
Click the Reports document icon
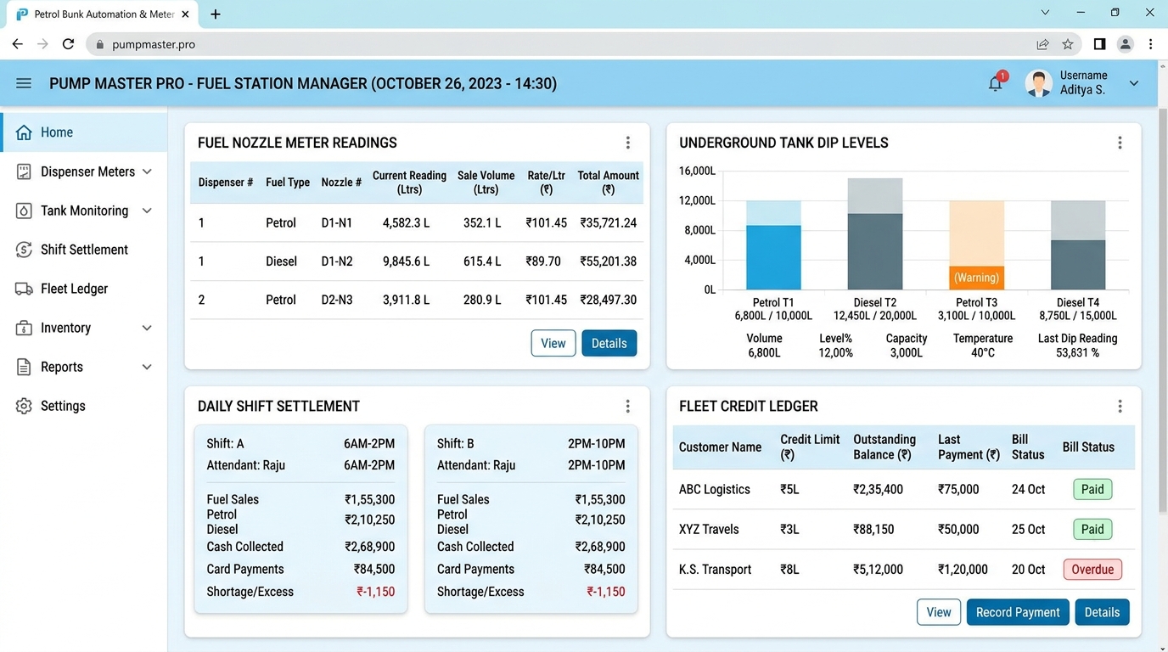24,367
